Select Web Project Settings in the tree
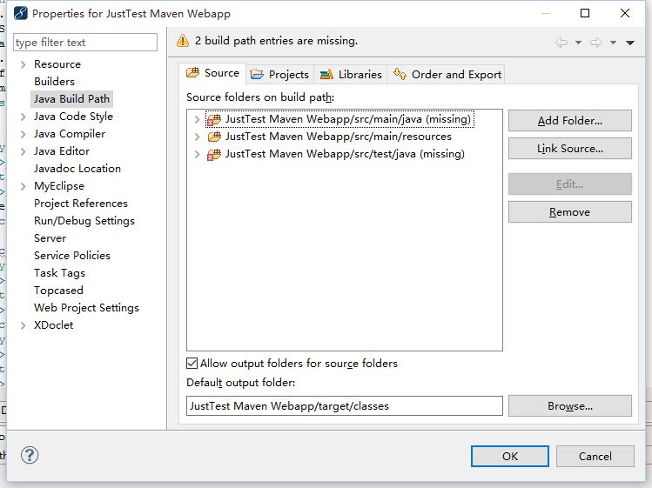 (86, 308)
